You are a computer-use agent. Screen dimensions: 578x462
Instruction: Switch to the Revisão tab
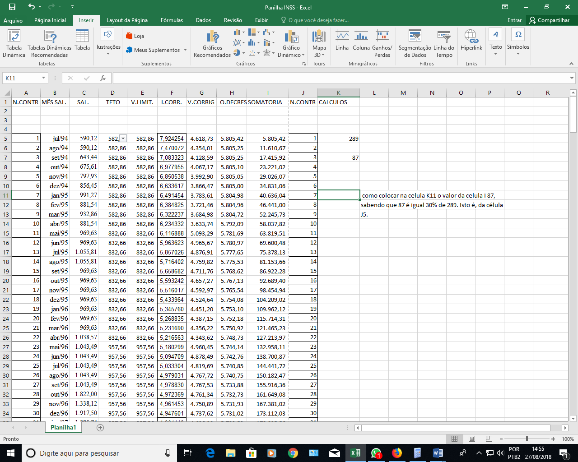coord(233,20)
